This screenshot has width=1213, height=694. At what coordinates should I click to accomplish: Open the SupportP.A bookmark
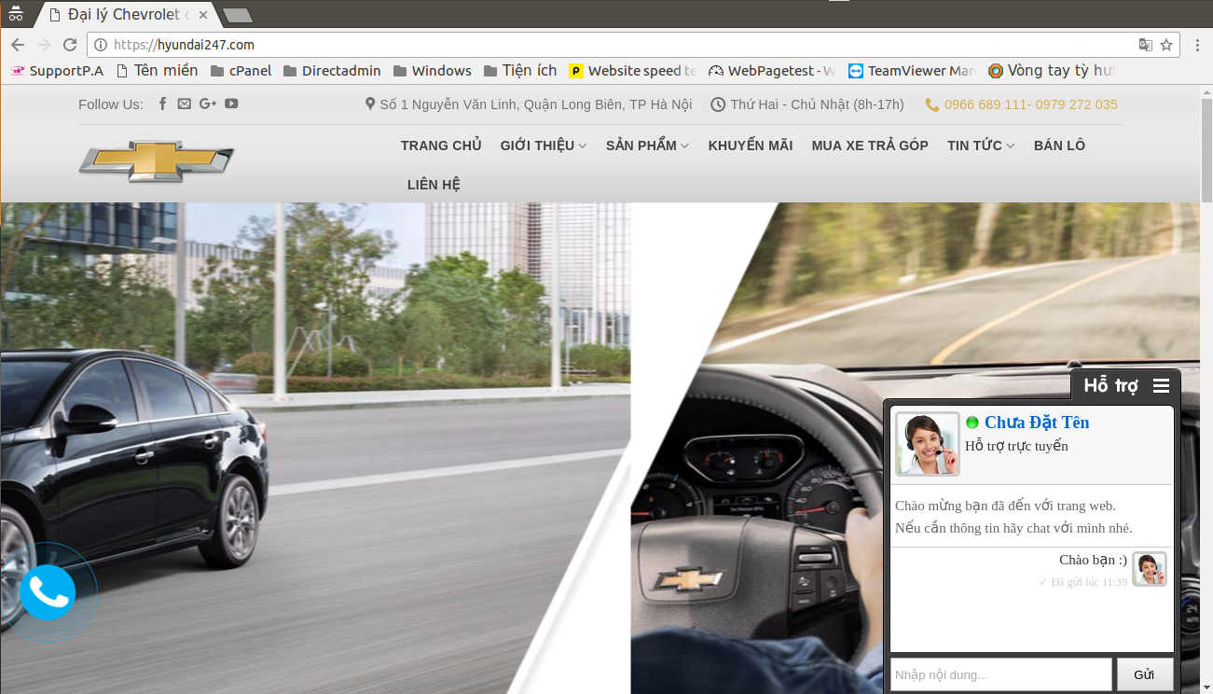pyautogui.click(x=57, y=71)
